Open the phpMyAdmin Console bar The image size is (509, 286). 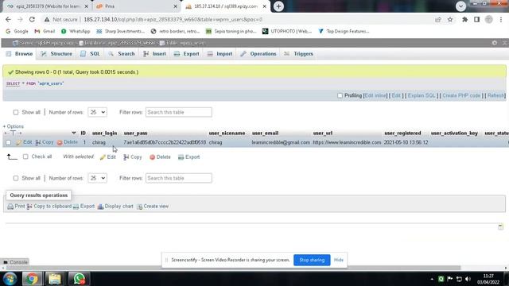[x=15, y=262]
